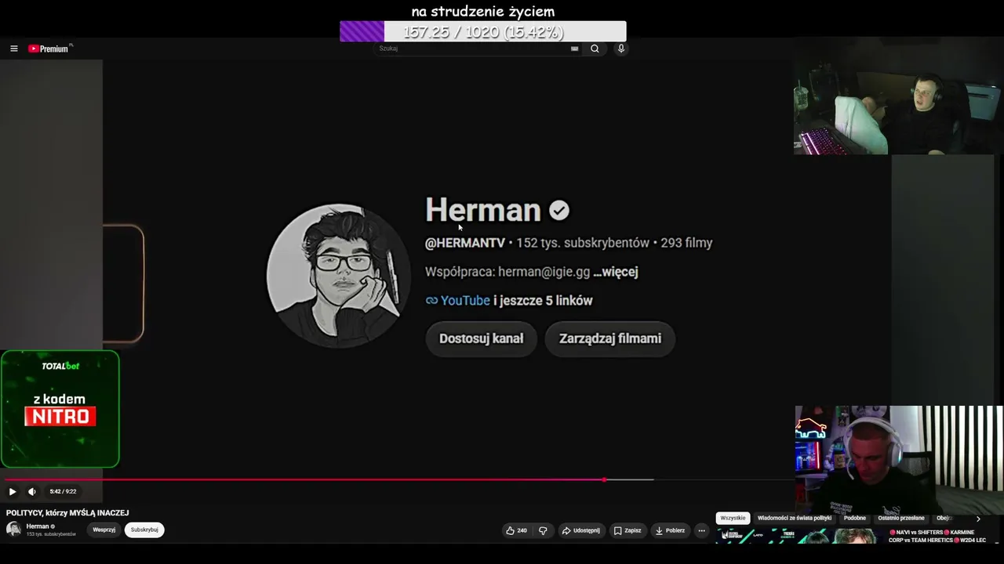Start voice search with the microphone

621,49
